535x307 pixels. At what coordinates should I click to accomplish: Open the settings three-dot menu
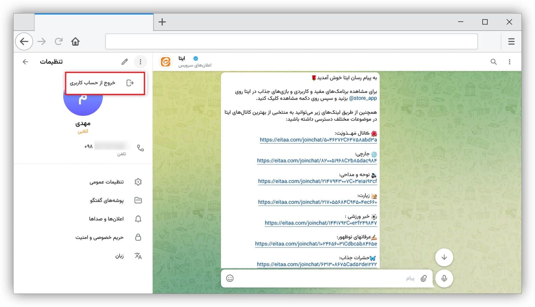[x=140, y=62]
